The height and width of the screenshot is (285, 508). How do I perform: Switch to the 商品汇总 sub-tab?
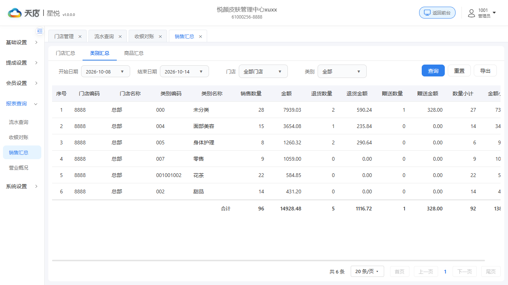(134, 53)
